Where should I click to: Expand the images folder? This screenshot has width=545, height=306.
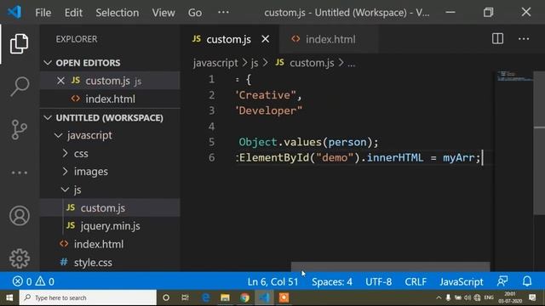tap(65, 171)
